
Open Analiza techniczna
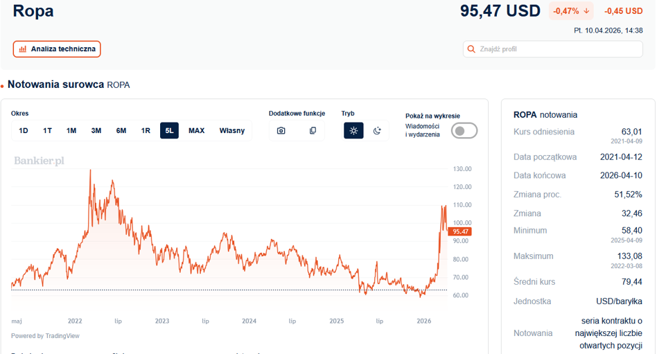tap(57, 49)
